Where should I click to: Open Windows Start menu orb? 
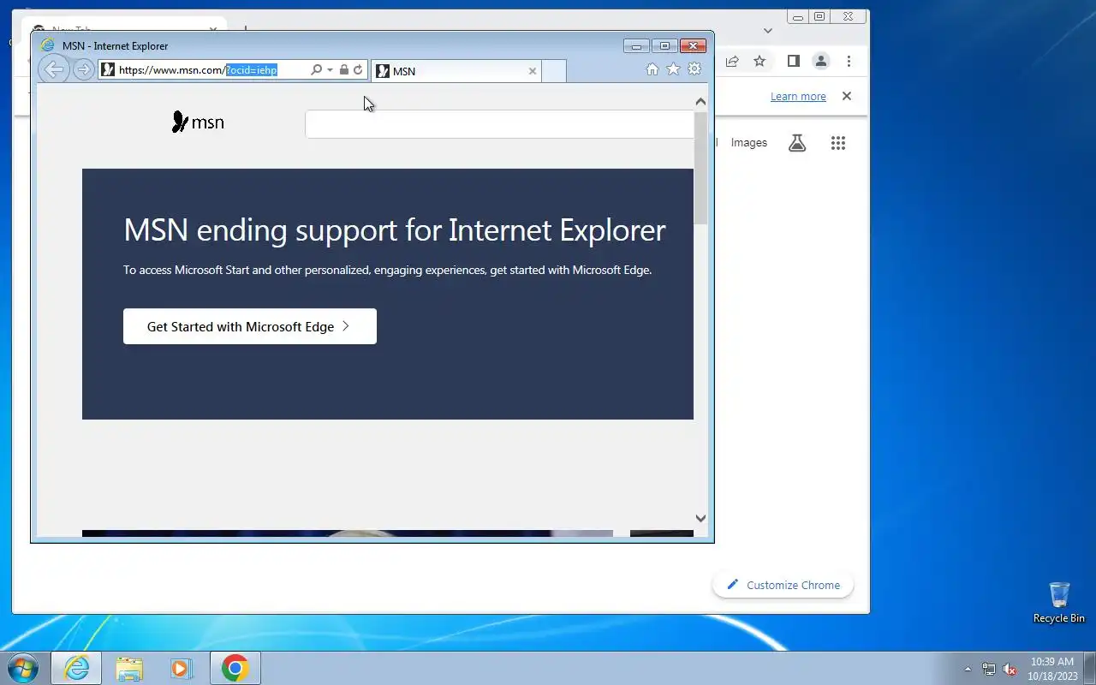[23, 668]
